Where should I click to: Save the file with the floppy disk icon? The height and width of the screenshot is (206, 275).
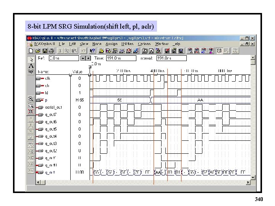point(45,51)
